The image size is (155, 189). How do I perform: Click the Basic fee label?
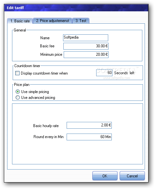47,46
